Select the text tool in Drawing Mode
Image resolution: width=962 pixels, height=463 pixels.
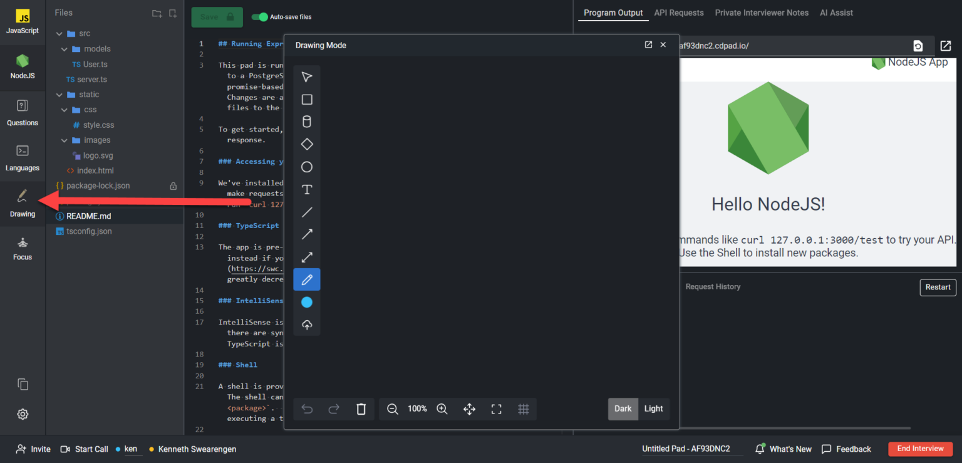click(x=307, y=189)
